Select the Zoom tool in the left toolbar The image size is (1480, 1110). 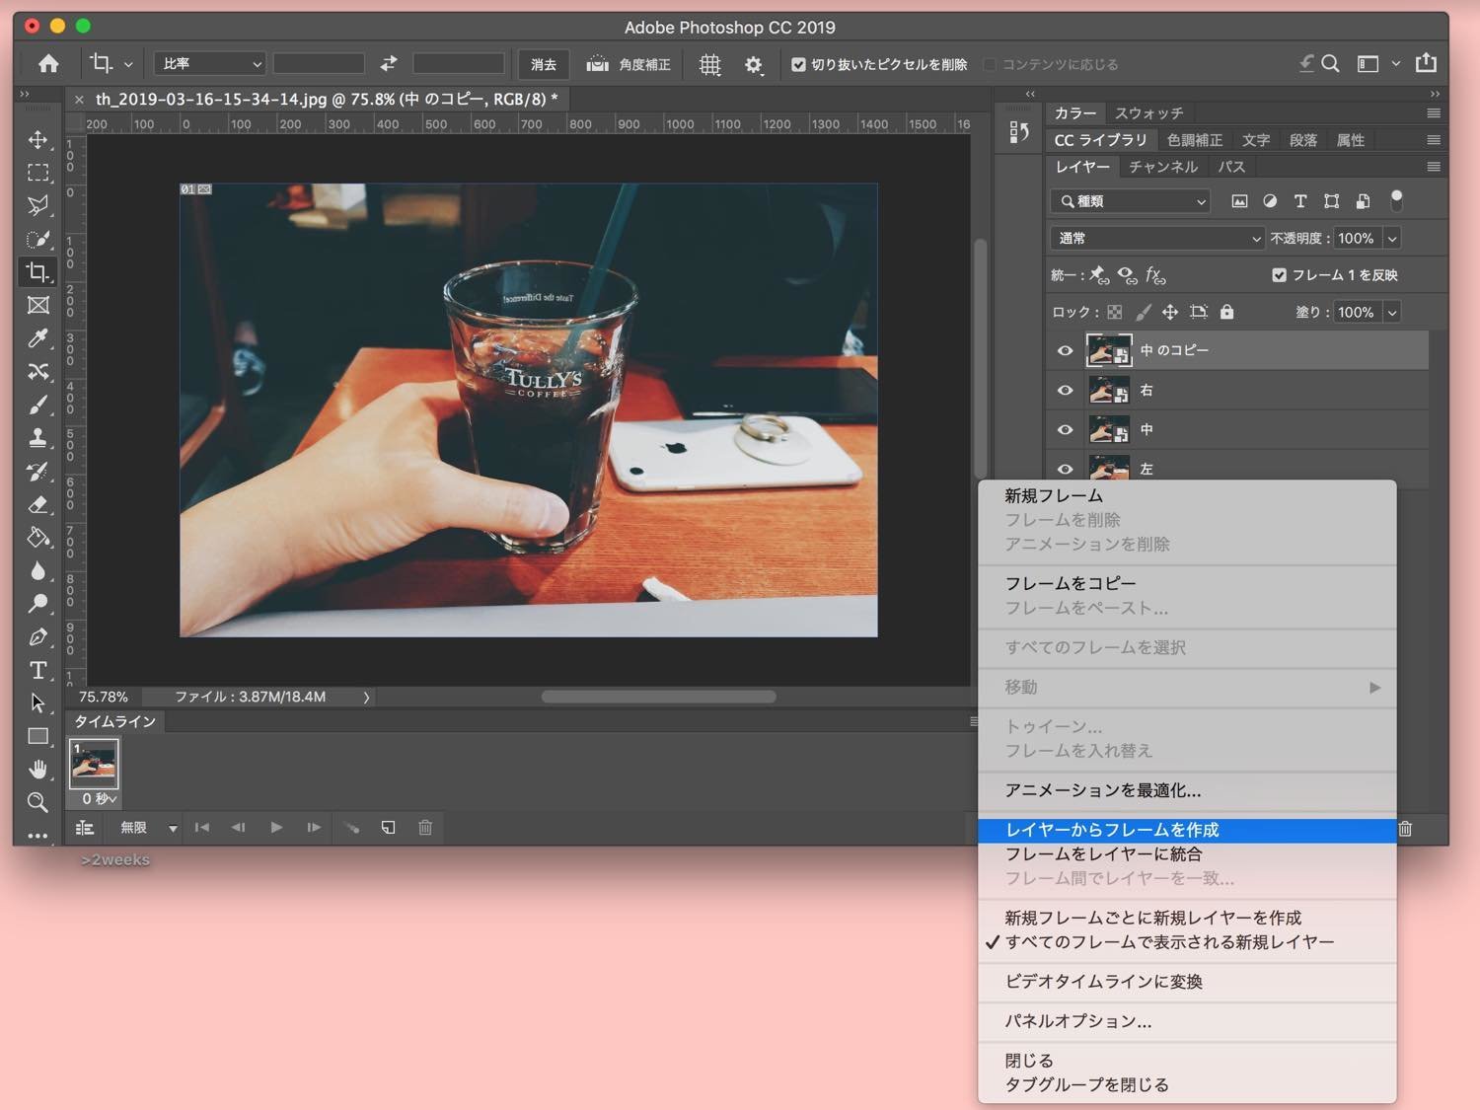click(37, 802)
